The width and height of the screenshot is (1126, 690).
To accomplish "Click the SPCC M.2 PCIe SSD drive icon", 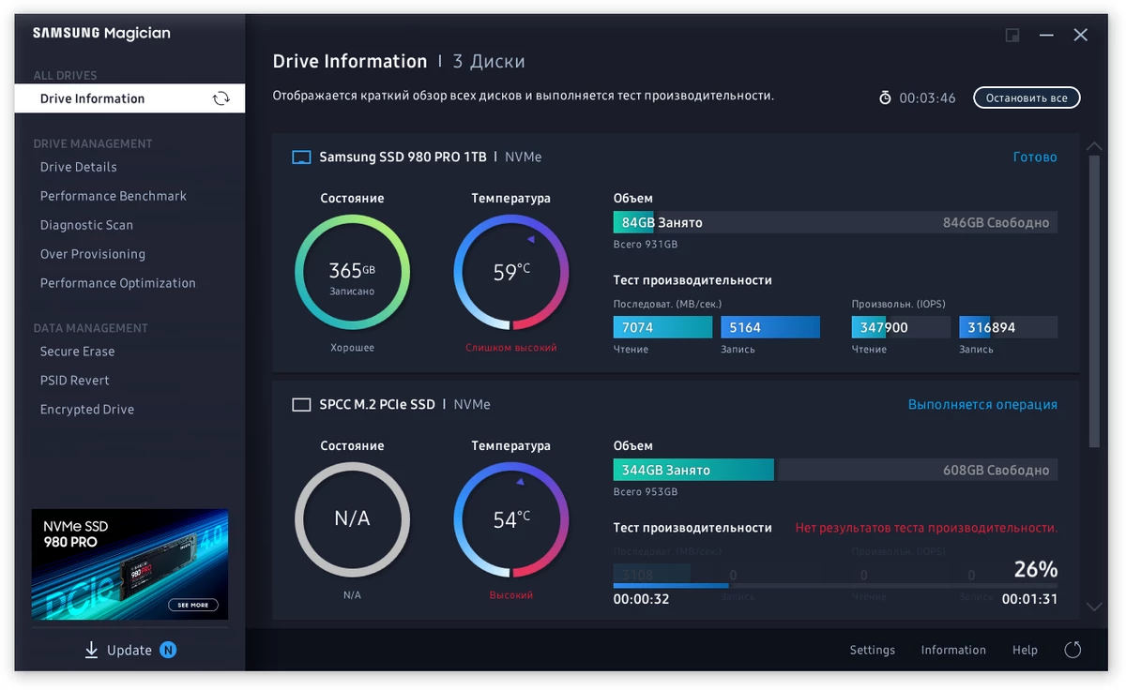I will [301, 405].
